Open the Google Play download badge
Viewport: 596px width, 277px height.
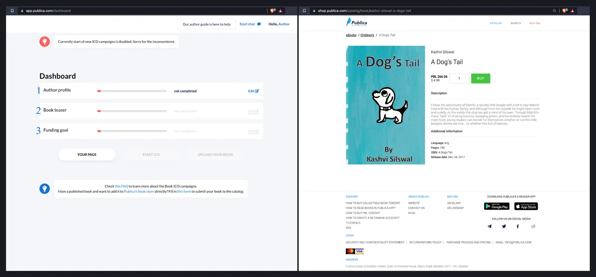[497, 206]
